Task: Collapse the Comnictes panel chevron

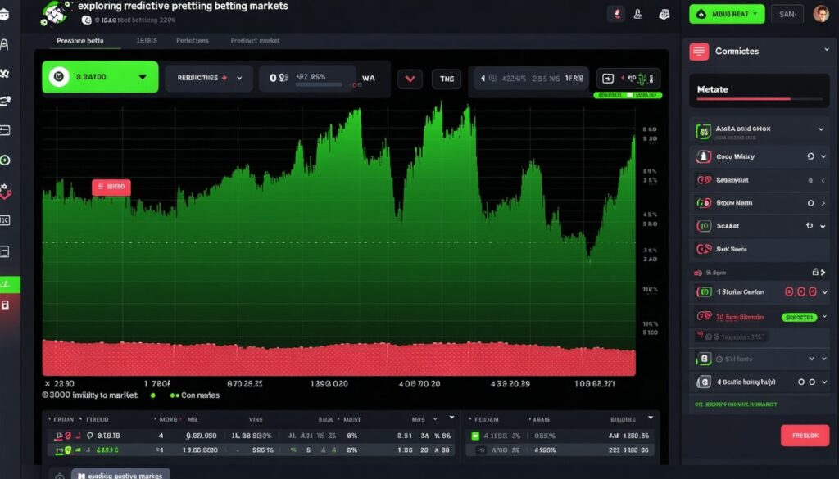Action: point(827,50)
